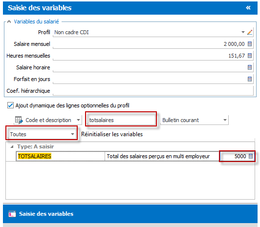Toggle Ajout dynamique des lignes optionnelles checkbox

(x=10, y=105)
